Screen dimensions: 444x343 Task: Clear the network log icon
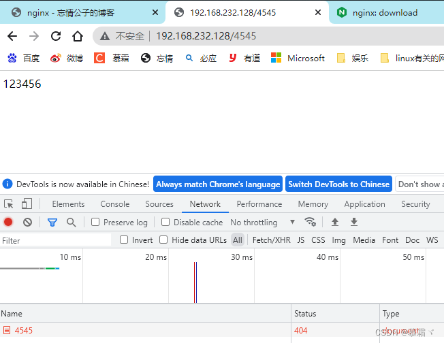click(x=27, y=222)
